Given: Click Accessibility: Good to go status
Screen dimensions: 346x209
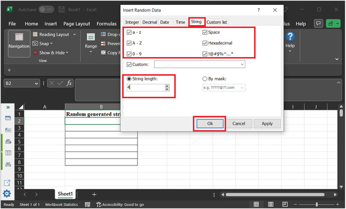Looking at the screenshot, I should coord(120,205).
